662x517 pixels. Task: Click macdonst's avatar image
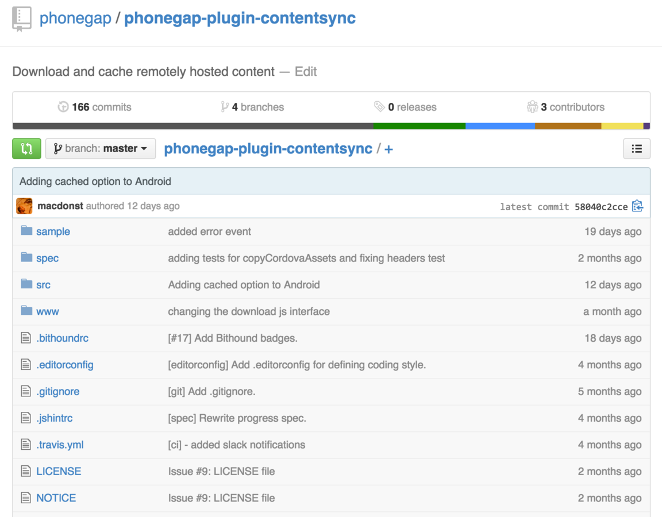tap(24, 206)
